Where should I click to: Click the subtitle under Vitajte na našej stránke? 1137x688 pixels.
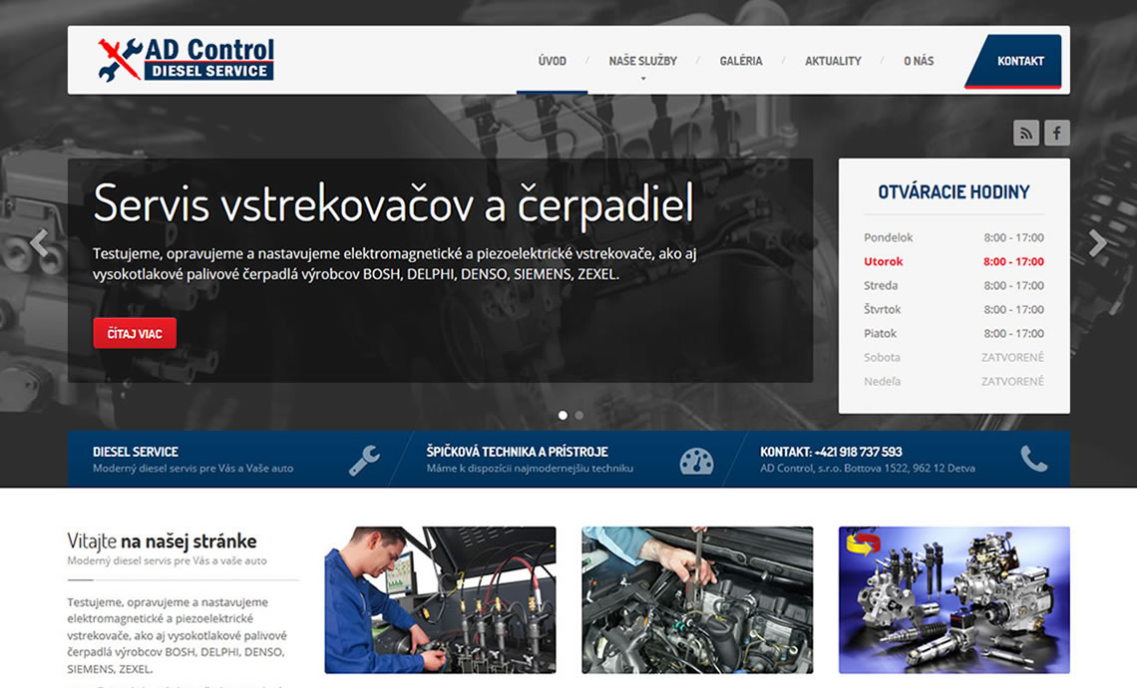(x=167, y=561)
